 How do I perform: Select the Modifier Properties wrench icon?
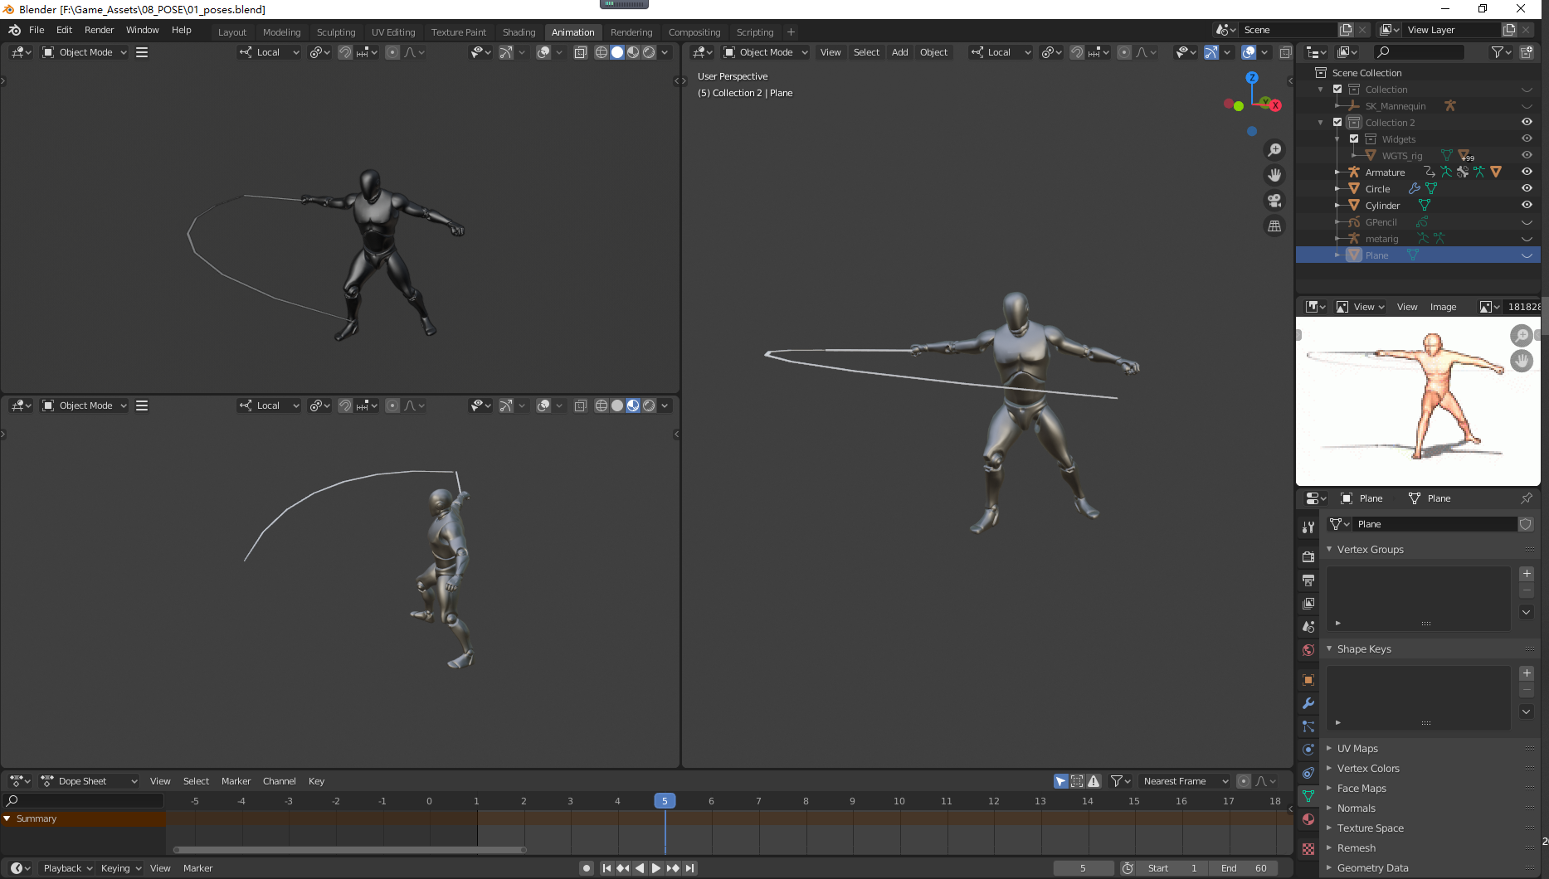(1308, 703)
